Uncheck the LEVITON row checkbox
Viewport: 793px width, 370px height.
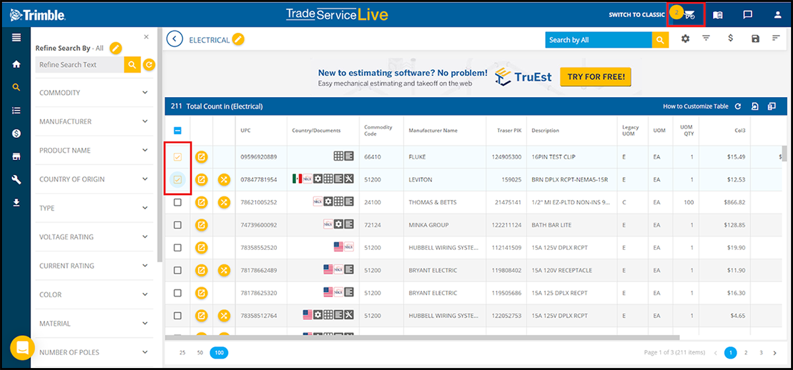pos(177,179)
